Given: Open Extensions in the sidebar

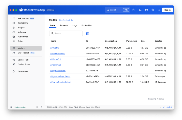Looking at the screenshot, I should [26, 71].
